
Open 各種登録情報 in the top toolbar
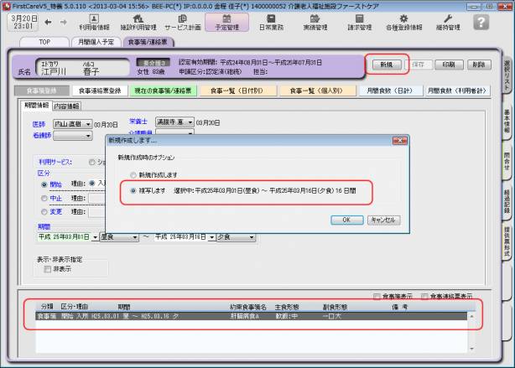(404, 22)
